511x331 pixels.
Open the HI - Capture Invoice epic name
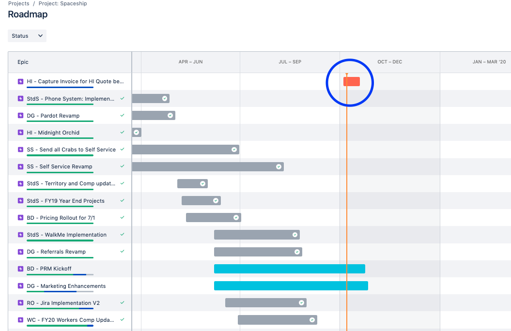(75, 81)
